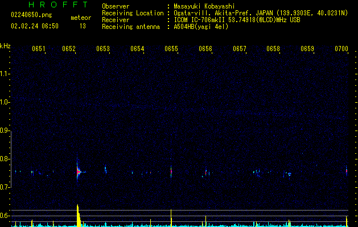Click the "Observer" field label
Screen dimensions: 358x227
(116, 6)
